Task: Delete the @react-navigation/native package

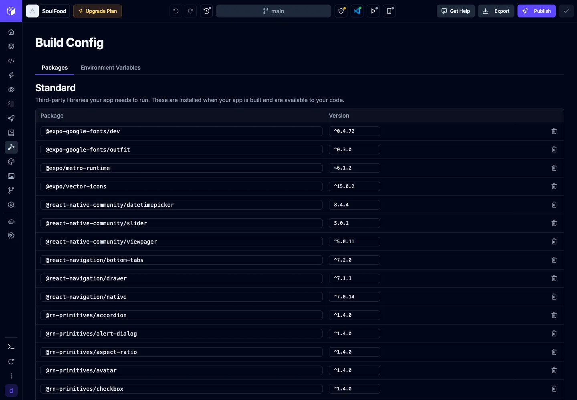Action: [554, 297]
